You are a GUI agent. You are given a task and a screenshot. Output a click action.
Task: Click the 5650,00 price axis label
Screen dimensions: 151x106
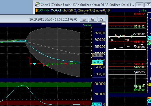(100, 33)
